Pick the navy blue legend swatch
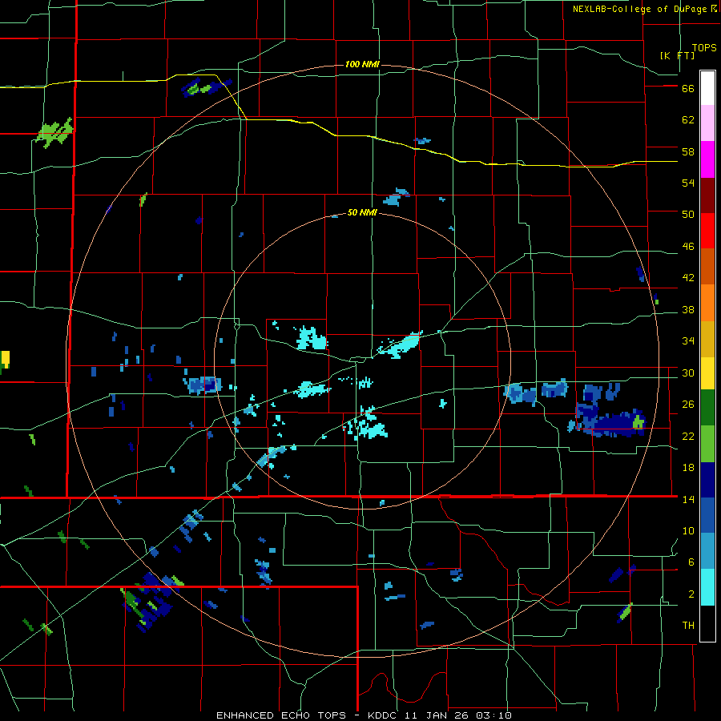The image size is (721, 721). [707, 480]
